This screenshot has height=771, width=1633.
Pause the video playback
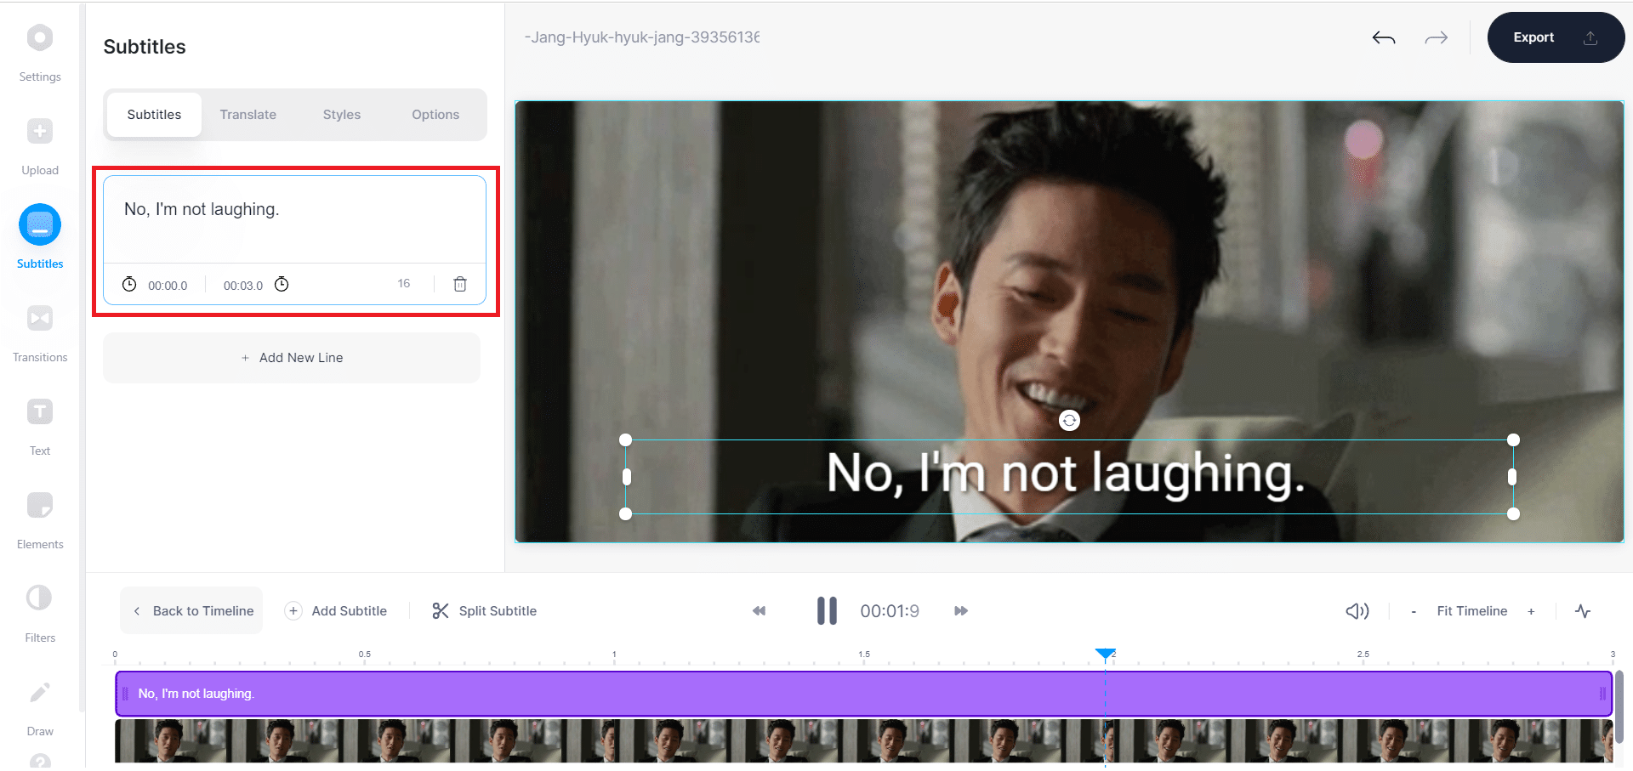[x=827, y=611]
